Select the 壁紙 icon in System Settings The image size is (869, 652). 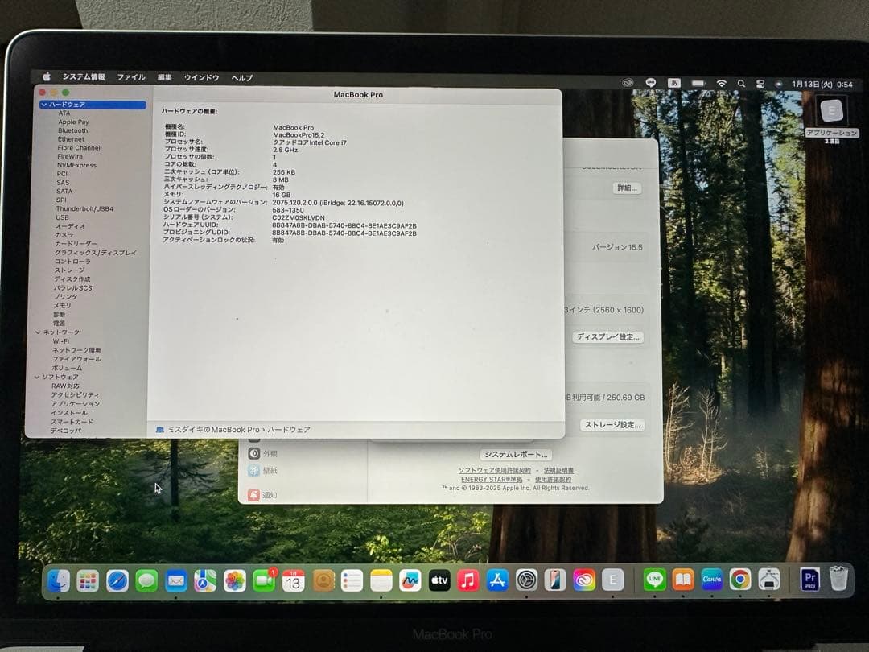point(254,470)
